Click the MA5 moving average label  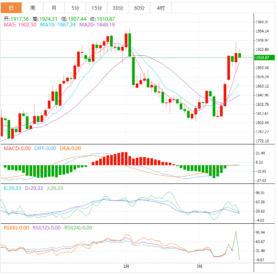20,25
